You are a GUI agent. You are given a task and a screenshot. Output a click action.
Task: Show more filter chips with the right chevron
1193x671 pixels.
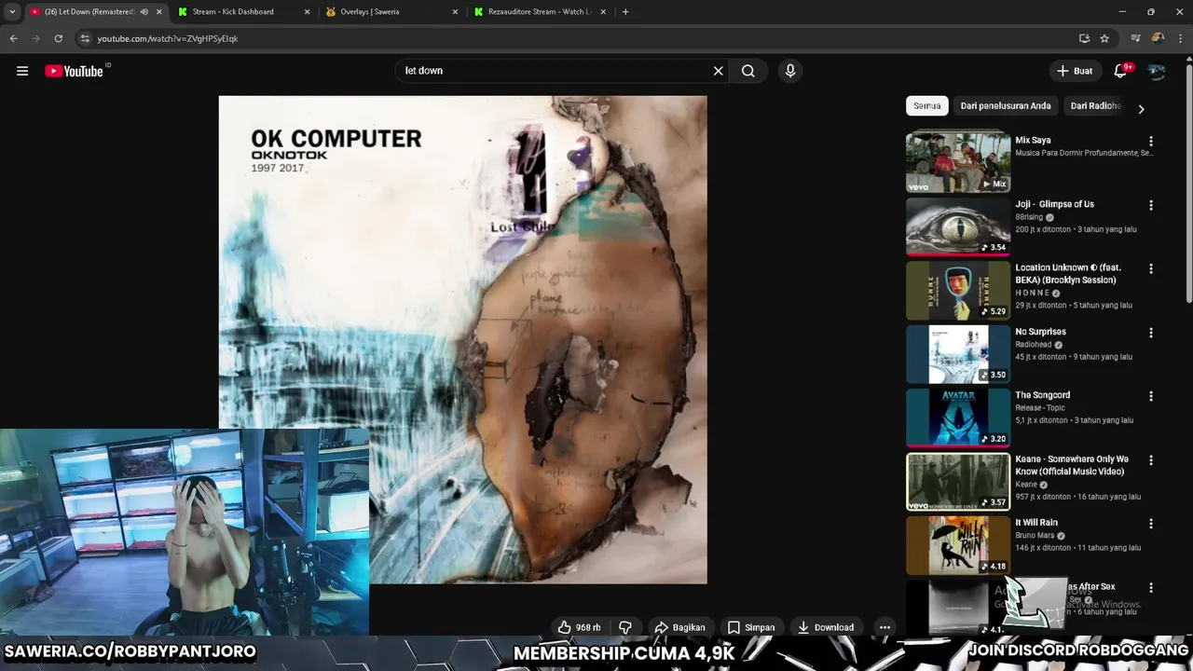(x=1141, y=109)
